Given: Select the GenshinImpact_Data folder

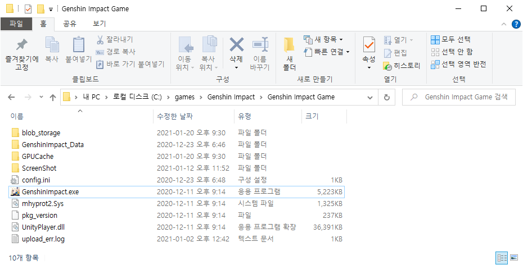Looking at the screenshot, I should coord(53,145).
